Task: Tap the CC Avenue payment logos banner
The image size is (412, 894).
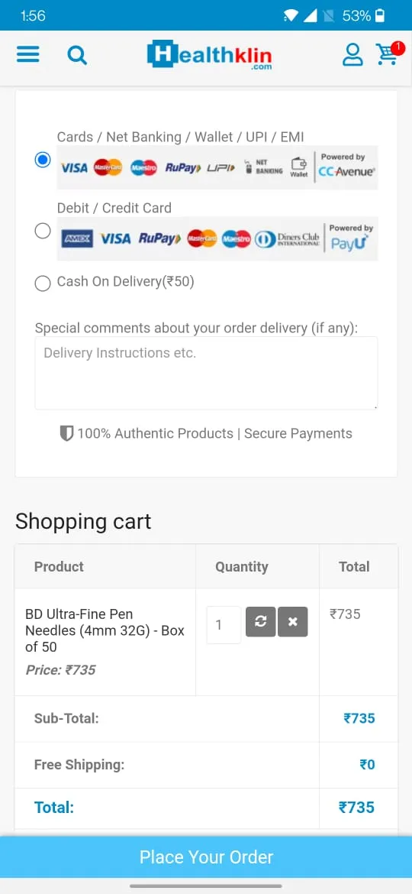Action: 217,167
